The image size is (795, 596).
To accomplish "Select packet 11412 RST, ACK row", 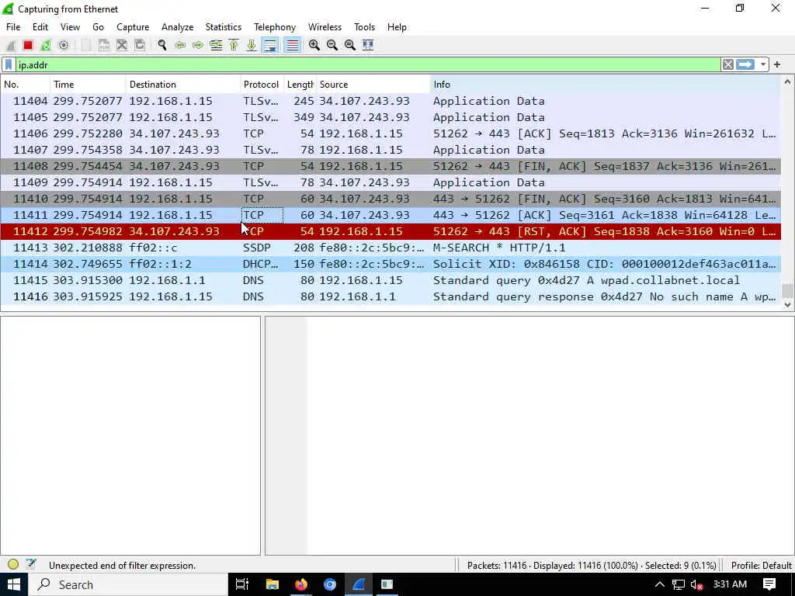I will [x=391, y=231].
